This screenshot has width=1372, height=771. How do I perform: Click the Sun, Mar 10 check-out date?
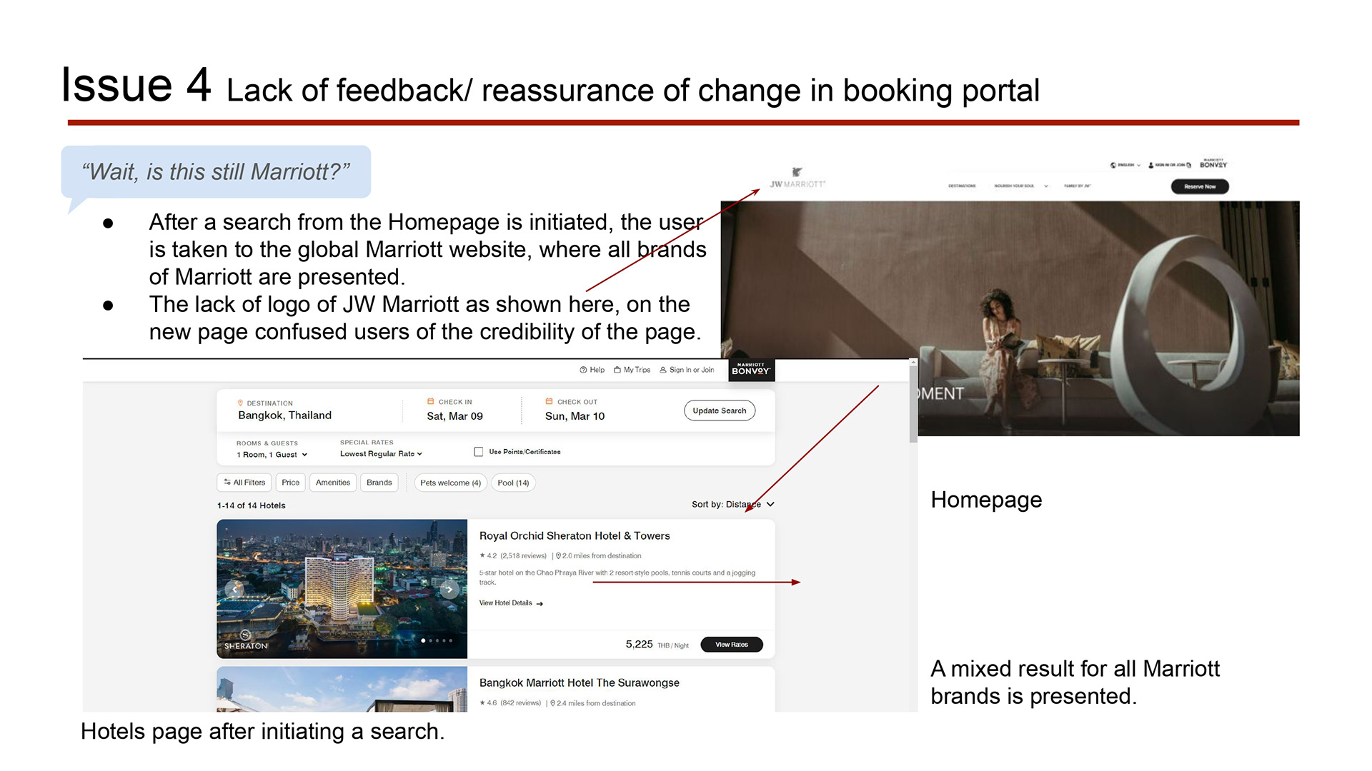(575, 416)
